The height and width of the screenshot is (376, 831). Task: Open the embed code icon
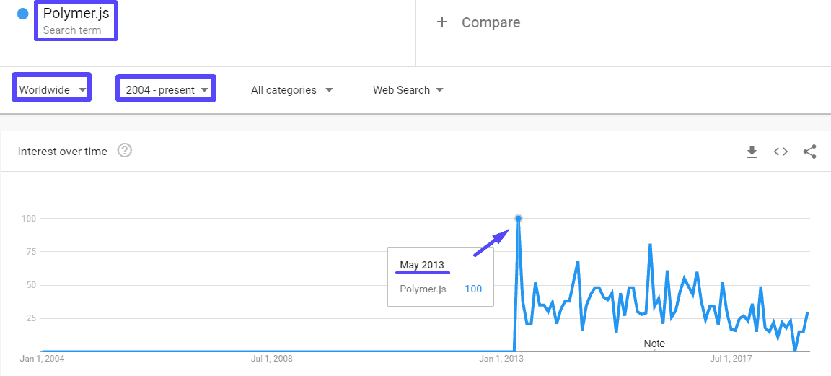point(781,152)
